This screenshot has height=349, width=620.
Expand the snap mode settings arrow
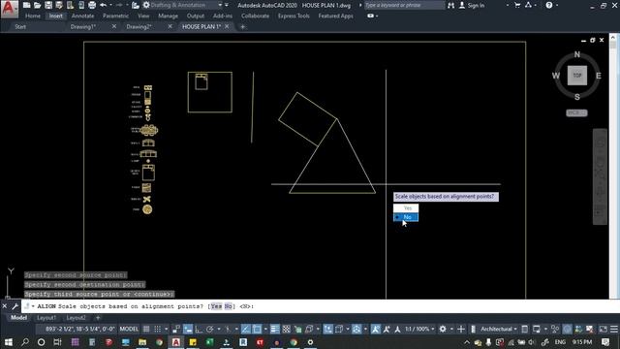(x=166, y=329)
